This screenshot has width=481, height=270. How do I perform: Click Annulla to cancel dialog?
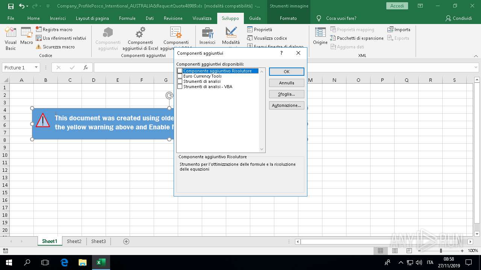point(287,83)
